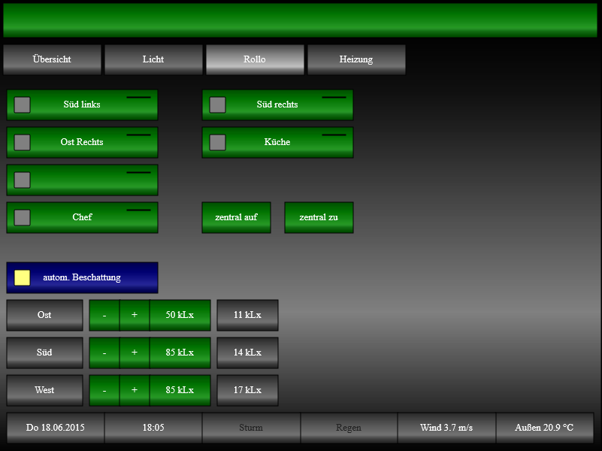Decrease West threshold with minus button

(x=104, y=390)
